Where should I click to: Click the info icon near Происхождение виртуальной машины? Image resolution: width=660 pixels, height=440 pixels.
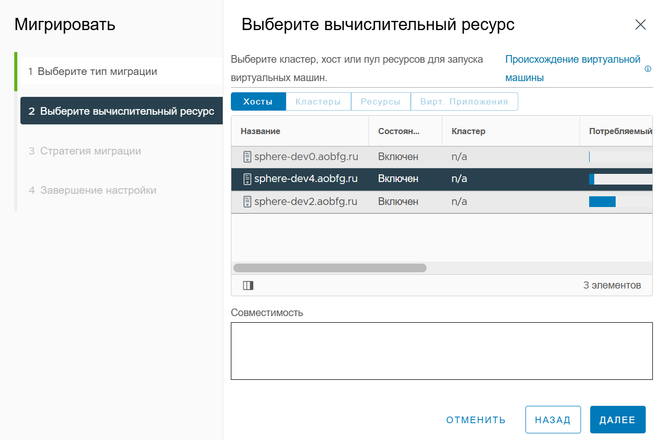pos(648,69)
